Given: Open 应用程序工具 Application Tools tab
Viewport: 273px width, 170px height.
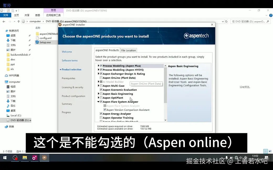Looking at the screenshot, I should [53, 15].
